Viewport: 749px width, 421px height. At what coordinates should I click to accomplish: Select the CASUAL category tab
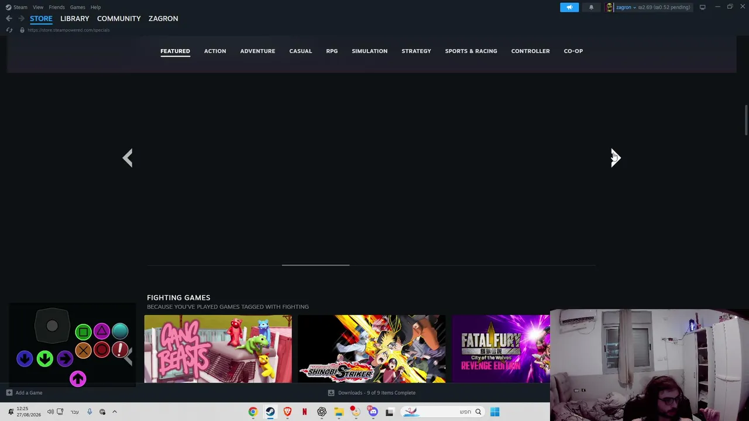coord(300,51)
